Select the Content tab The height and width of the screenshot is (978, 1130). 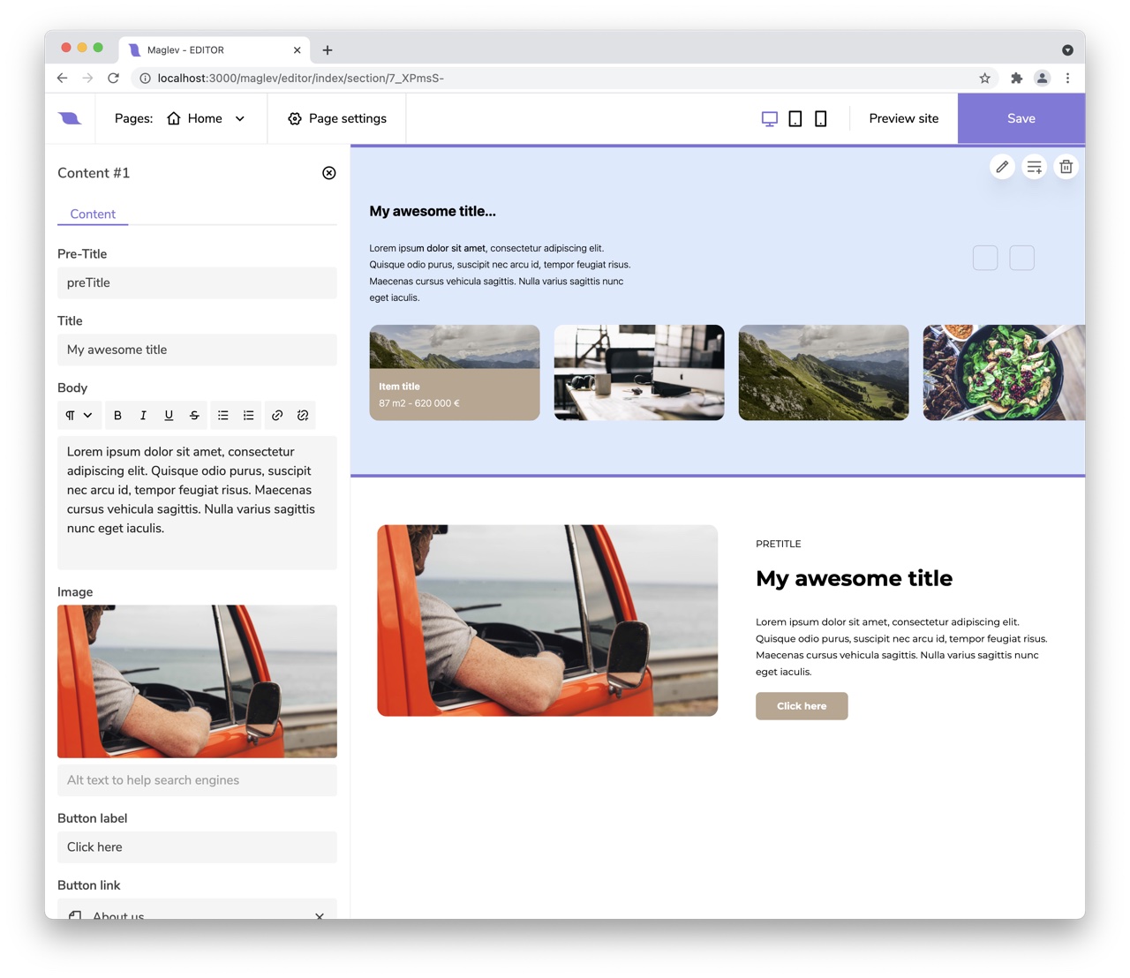[93, 214]
